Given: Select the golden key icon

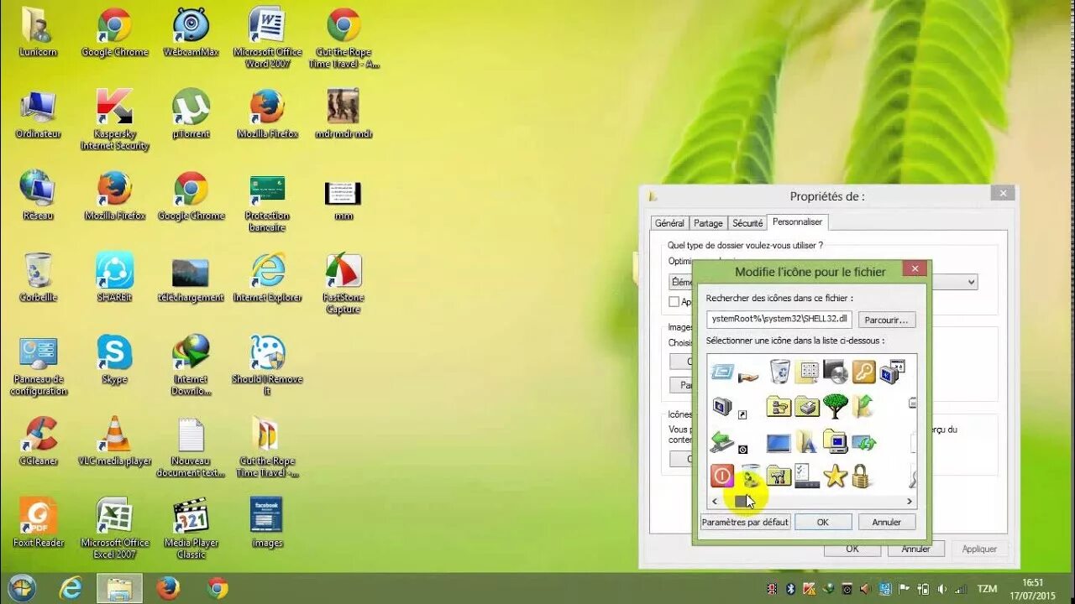Looking at the screenshot, I should 863,372.
